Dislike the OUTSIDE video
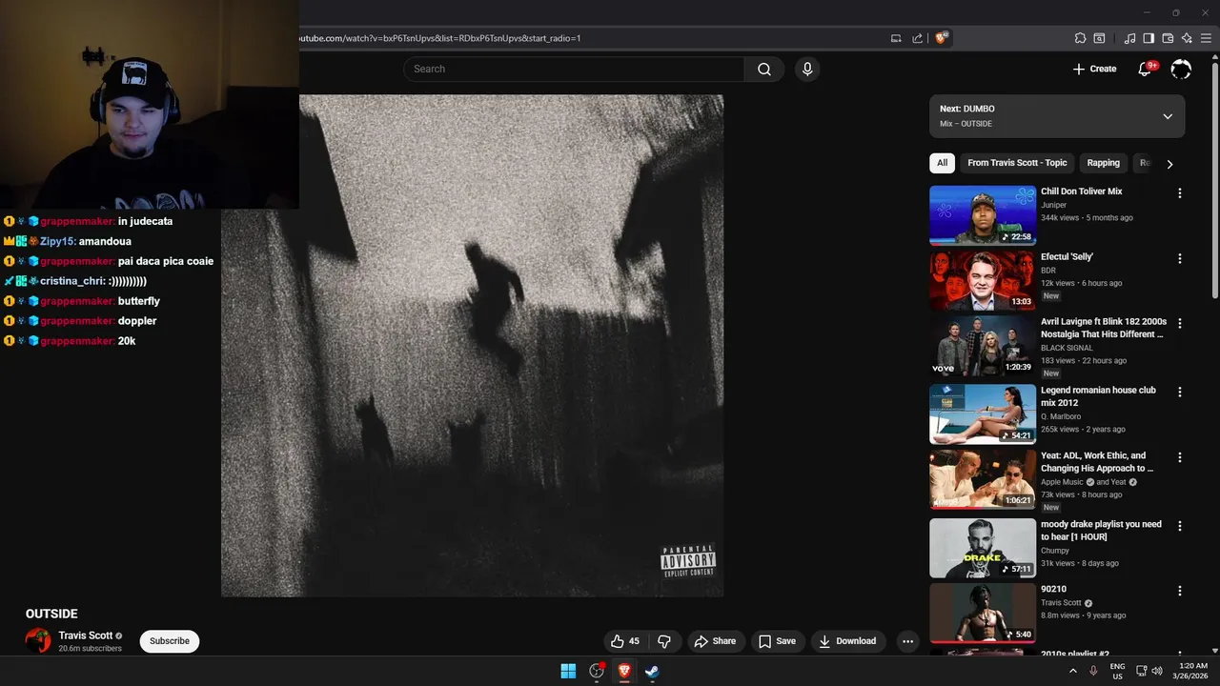Screen dimensions: 1220x686 pyautogui.click(x=664, y=641)
